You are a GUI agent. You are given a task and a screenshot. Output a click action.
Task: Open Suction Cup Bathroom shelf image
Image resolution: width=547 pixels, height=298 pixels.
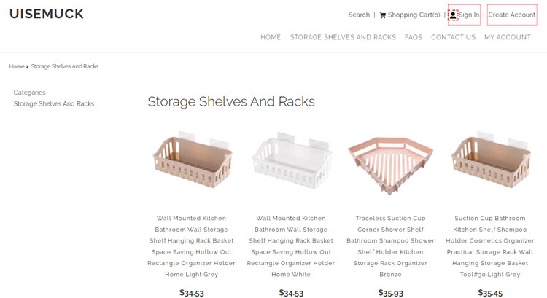pyautogui.click(x=490, y=161)
